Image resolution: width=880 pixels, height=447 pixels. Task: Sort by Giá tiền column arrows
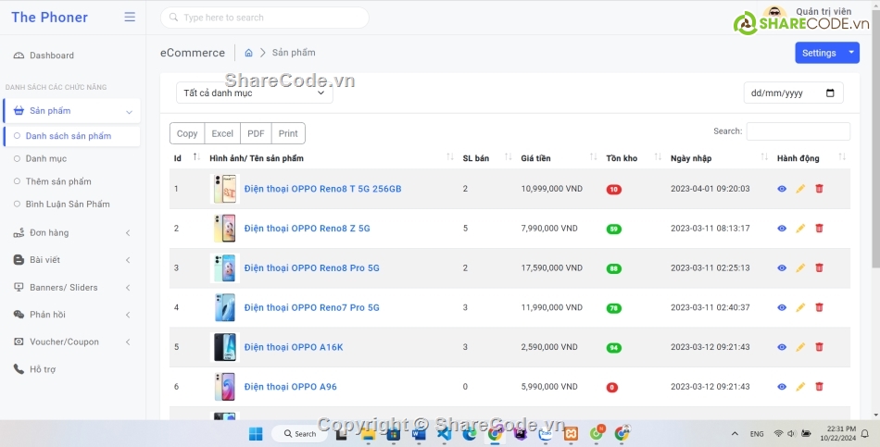click(x=593, y=157)
